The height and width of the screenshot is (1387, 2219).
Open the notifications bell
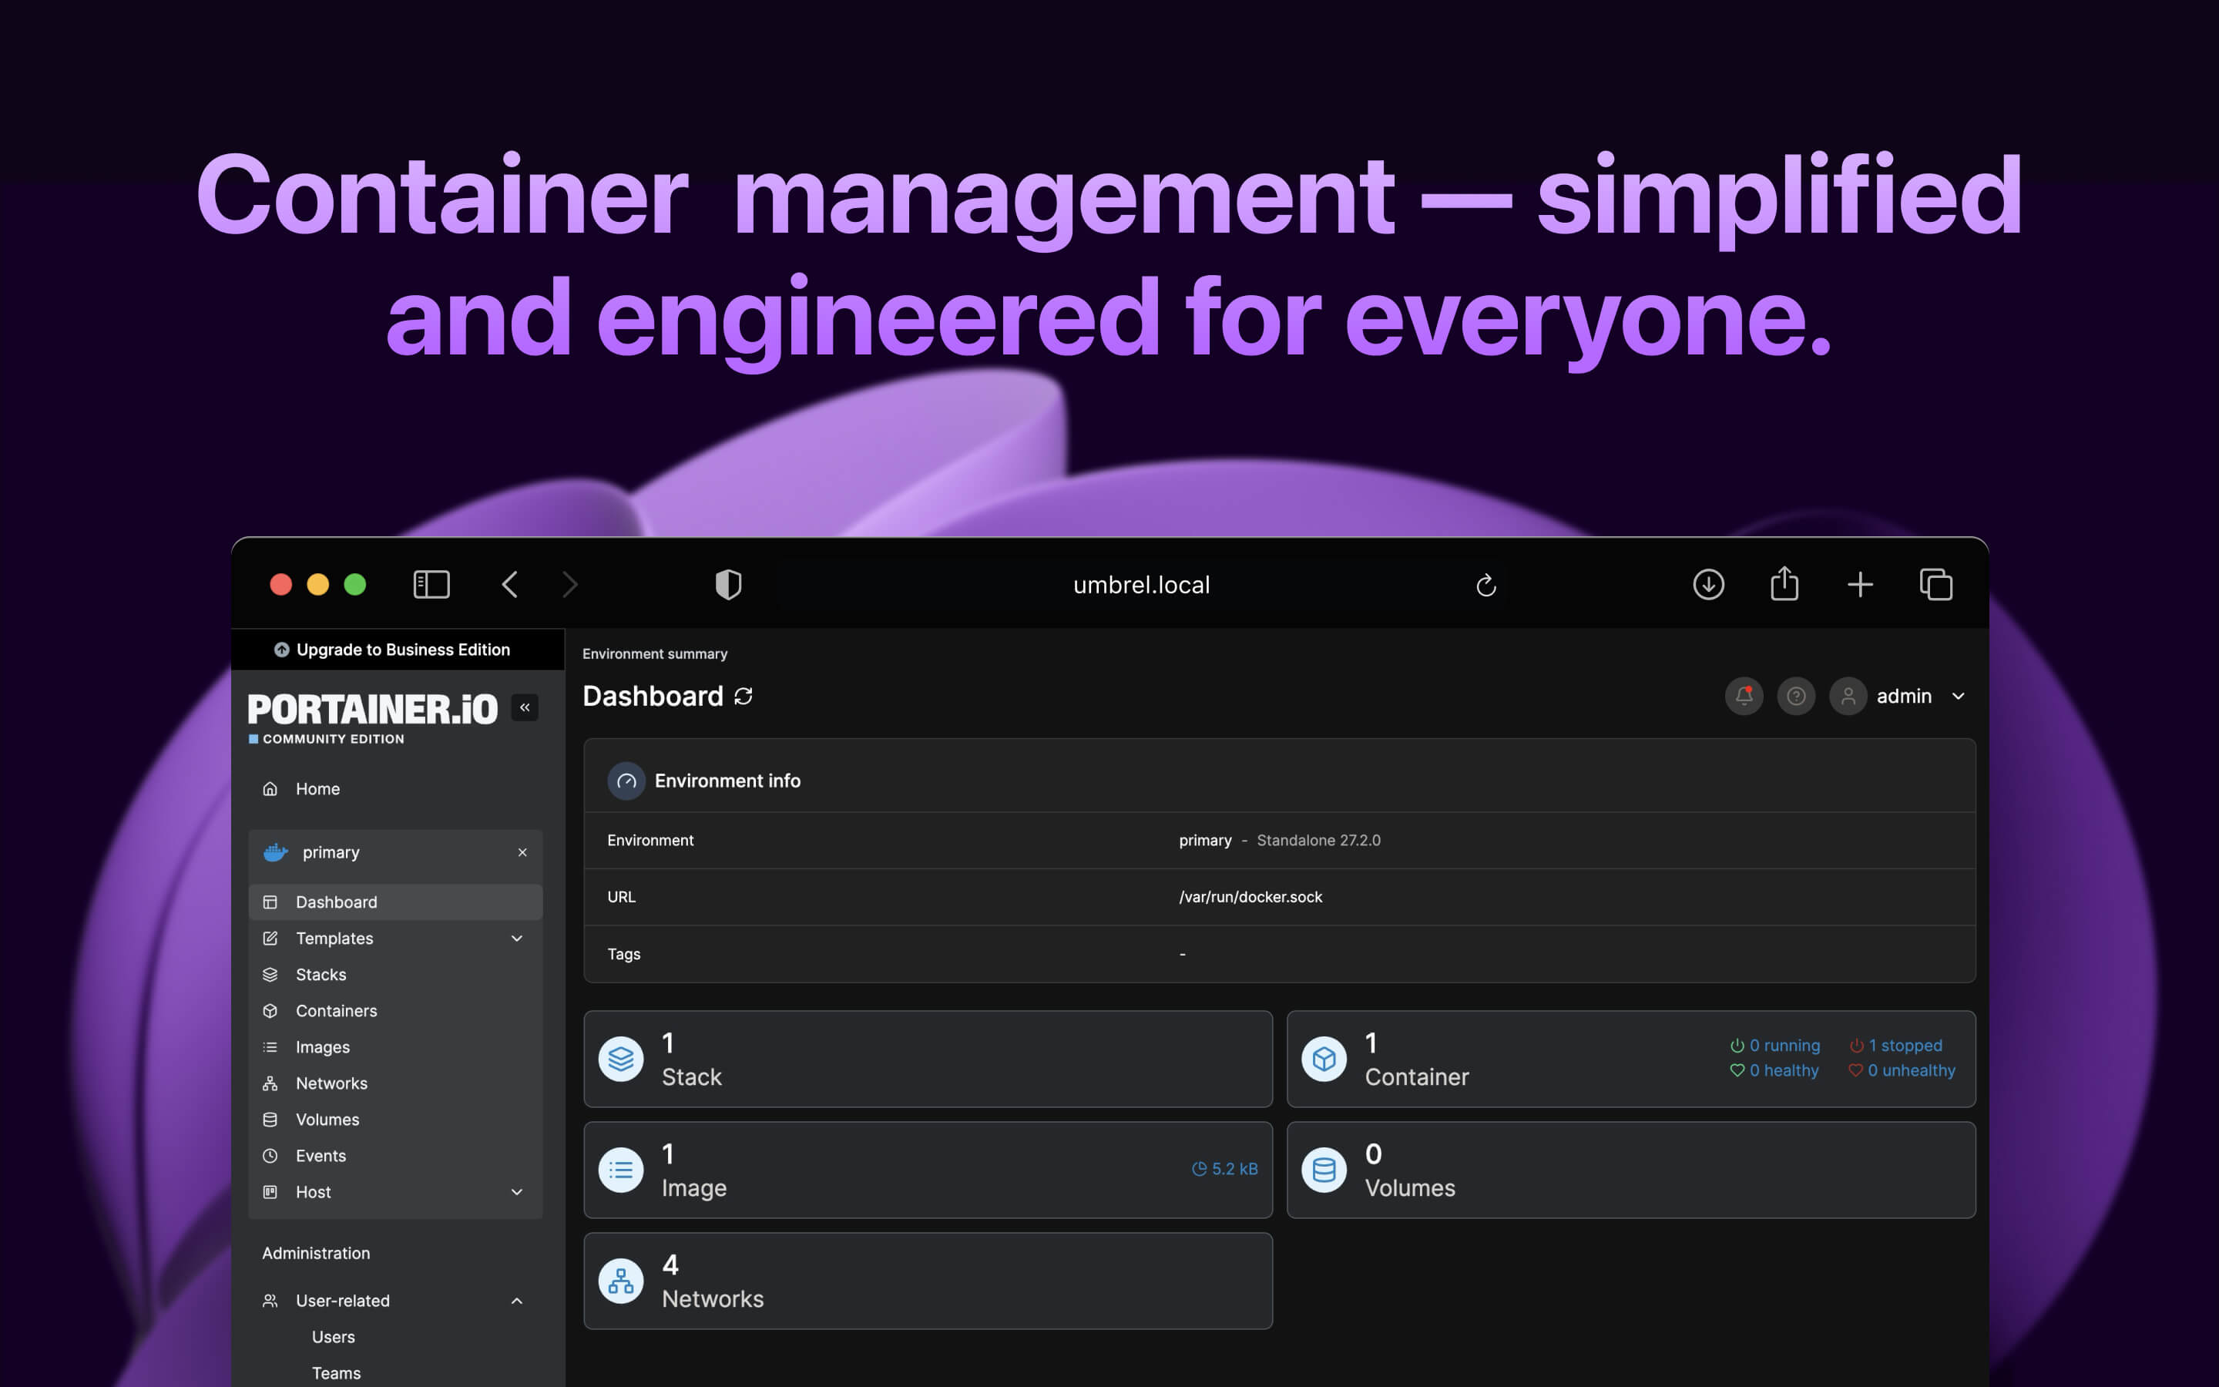(1744, 697)
